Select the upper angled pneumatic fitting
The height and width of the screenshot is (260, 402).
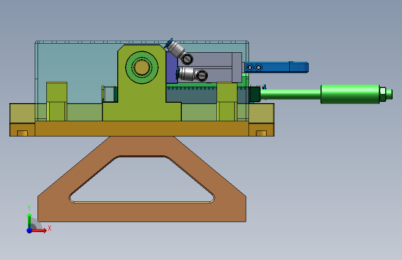pos(178,52)
